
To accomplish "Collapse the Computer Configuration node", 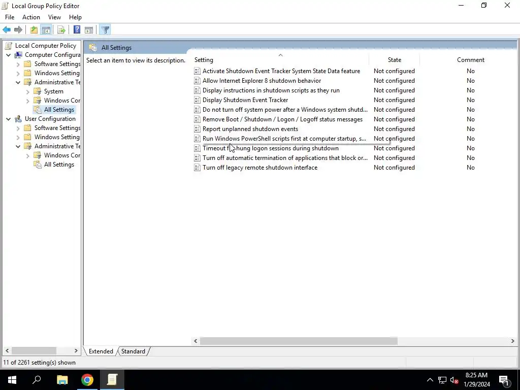I will tap(8, 55).
